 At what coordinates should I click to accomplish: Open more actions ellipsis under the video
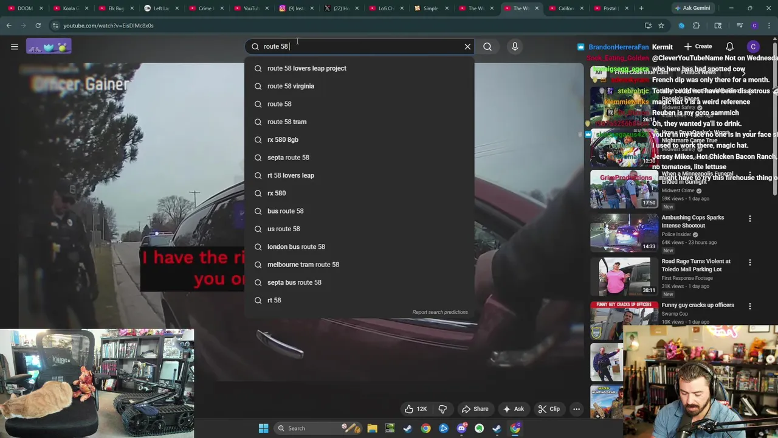(576, 409)
